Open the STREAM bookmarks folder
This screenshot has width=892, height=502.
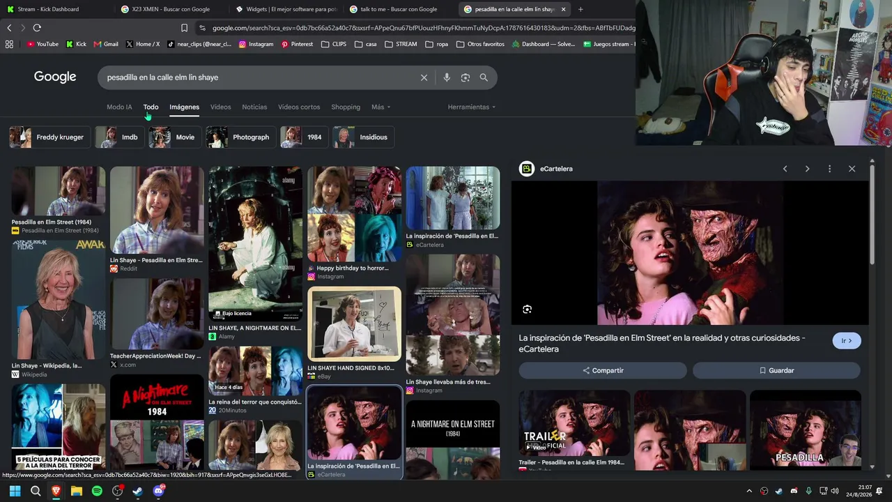coord(401,44)
